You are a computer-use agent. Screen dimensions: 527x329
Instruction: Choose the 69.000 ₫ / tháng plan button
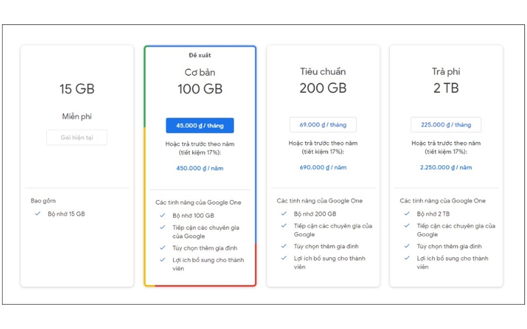pyautogui.click(x=323, y=125)
